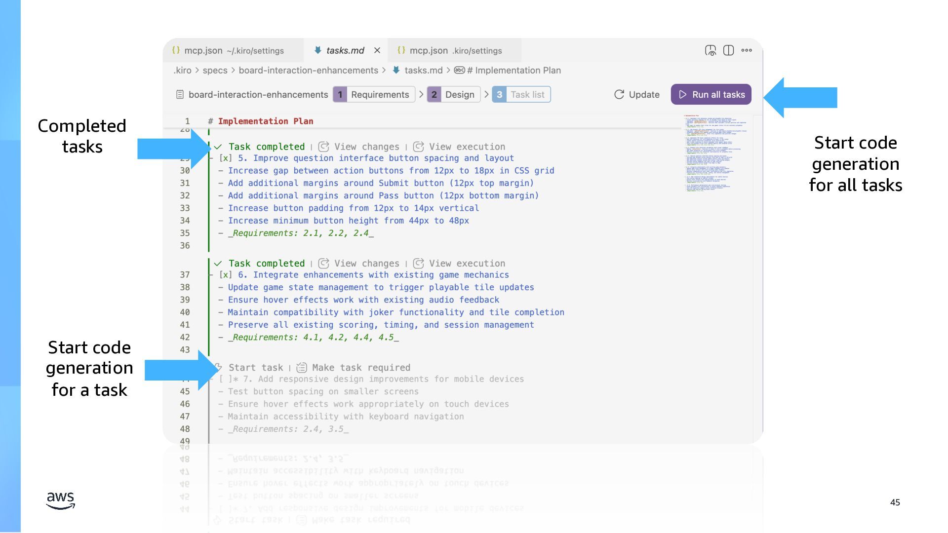Click View execution icon for task 6
This screenshot has height=533, width=948.
[418, 264]
